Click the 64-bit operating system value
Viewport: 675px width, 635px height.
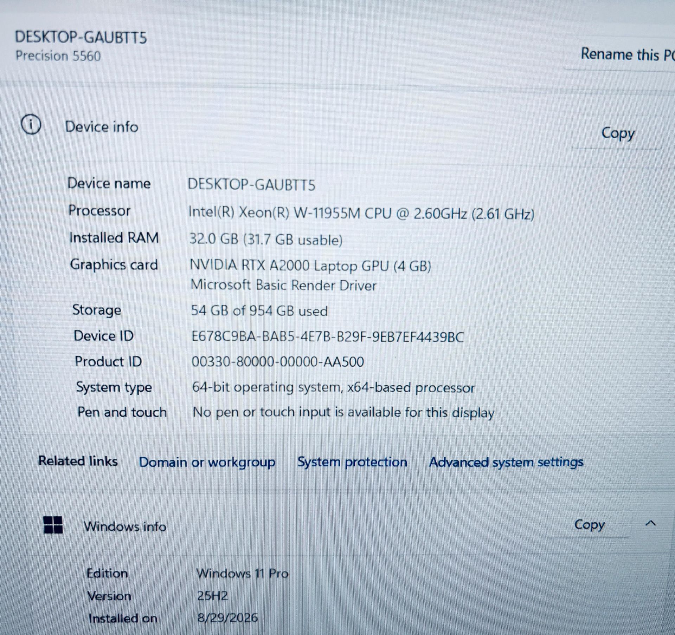pos(333,388)
